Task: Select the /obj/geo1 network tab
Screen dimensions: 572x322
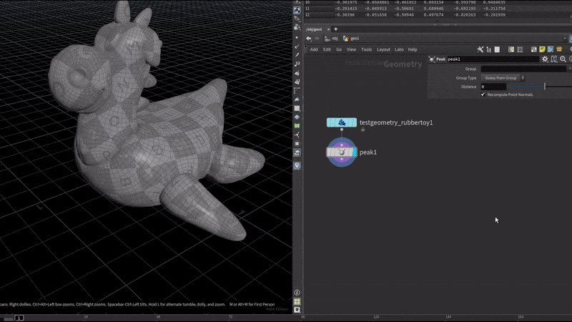Action: pos(315,29)
